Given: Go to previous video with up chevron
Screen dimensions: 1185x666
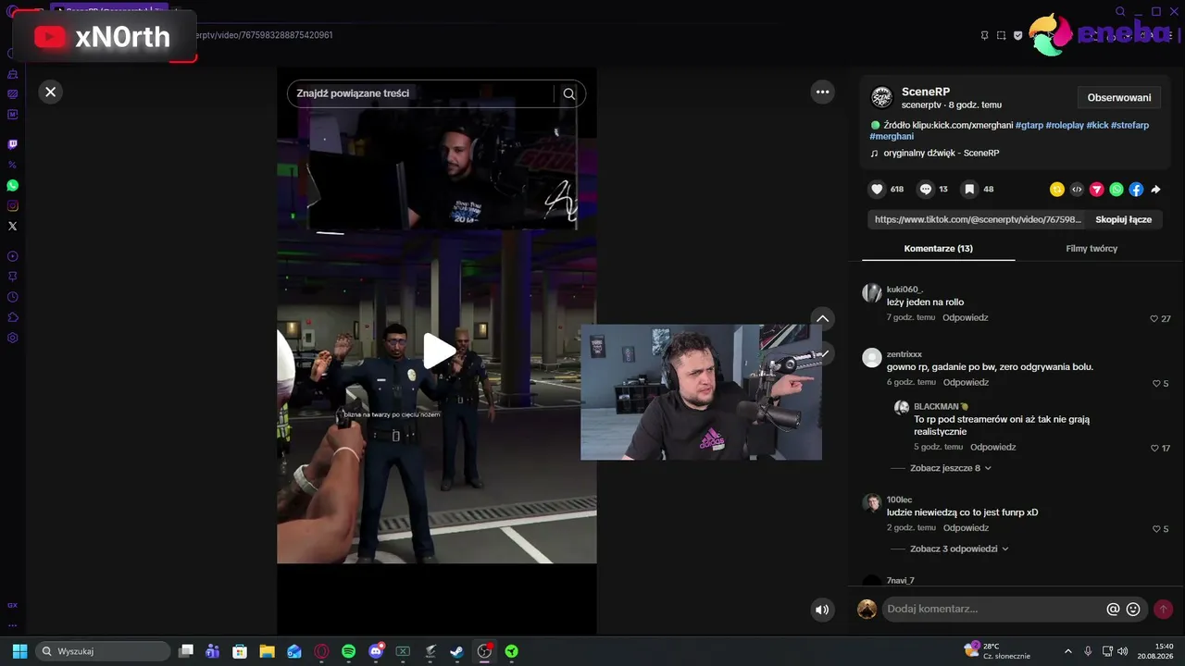Looking at the screenshot, I should [x=822, y=318].
